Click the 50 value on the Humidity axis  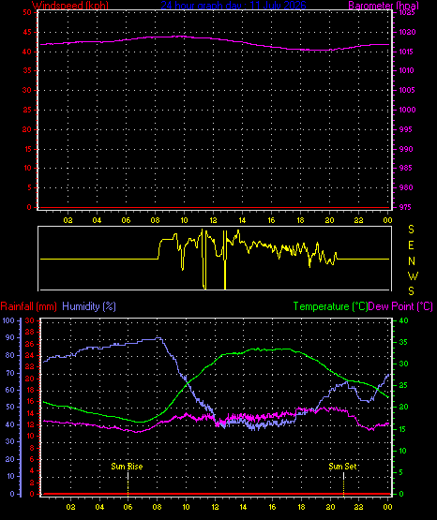pyautogui.click(x=10, y=408)
